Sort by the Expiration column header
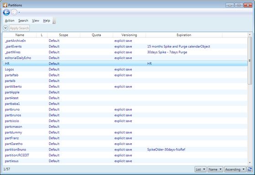 184,35
